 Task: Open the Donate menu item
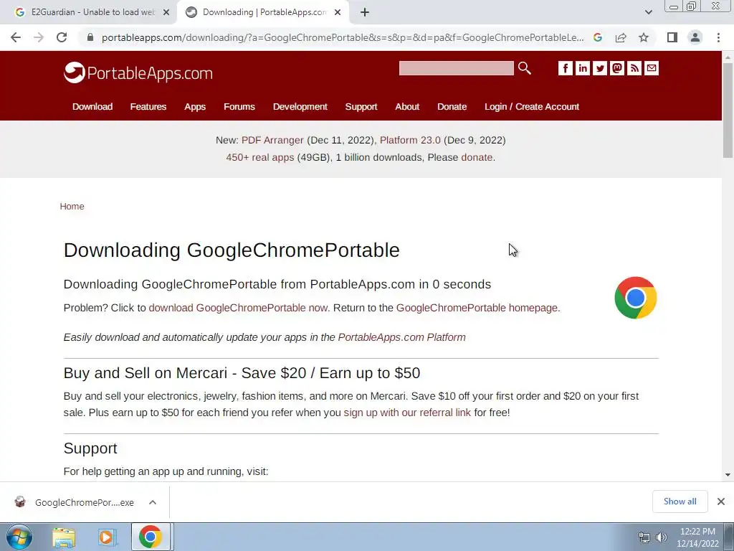(452, 107)
